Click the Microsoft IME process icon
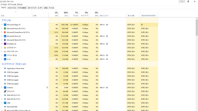 (x=5, y=107)
